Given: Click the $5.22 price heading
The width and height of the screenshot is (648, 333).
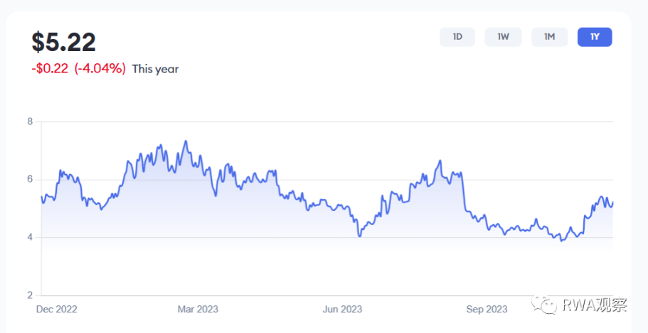Looking at the screenshot, I should (x=63, y=43).
